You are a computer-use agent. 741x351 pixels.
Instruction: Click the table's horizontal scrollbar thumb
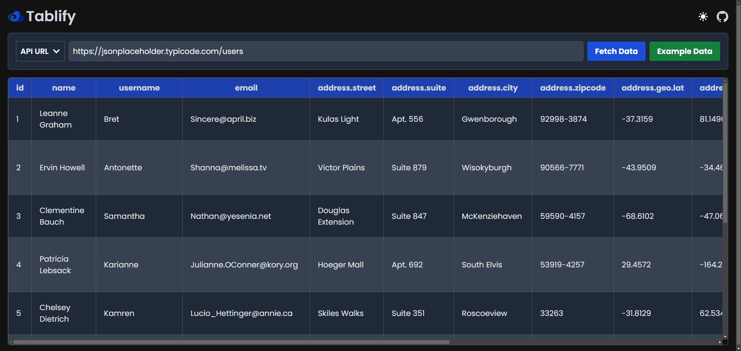231,342
